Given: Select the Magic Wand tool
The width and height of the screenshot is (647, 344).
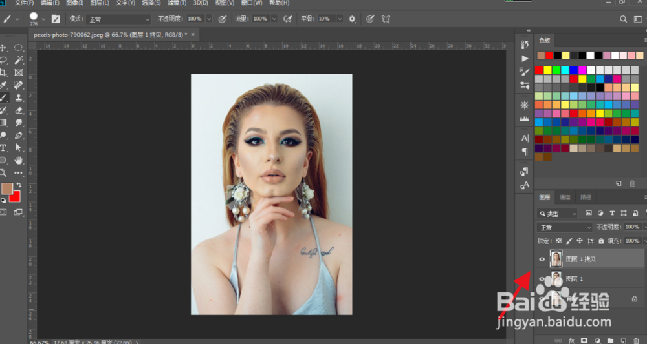Looking at the screenshot, I should point(19,60).
